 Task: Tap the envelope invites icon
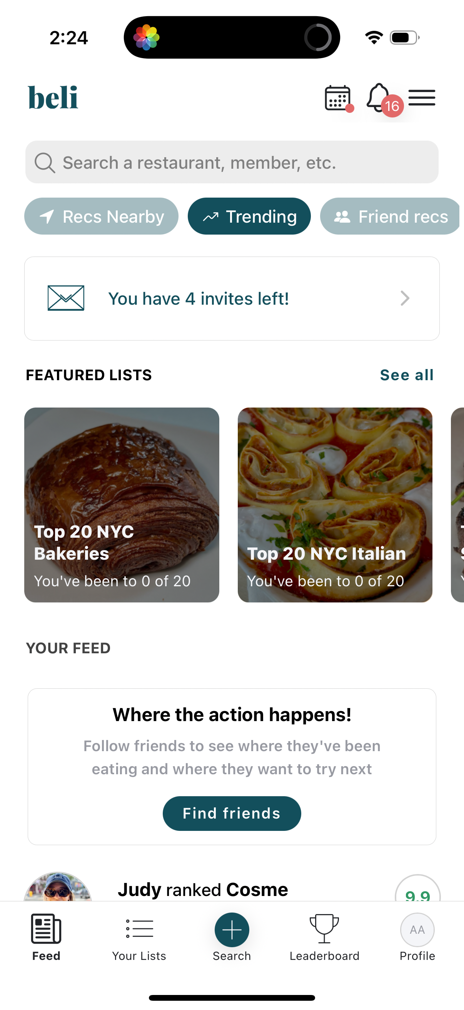click(66, 299)
